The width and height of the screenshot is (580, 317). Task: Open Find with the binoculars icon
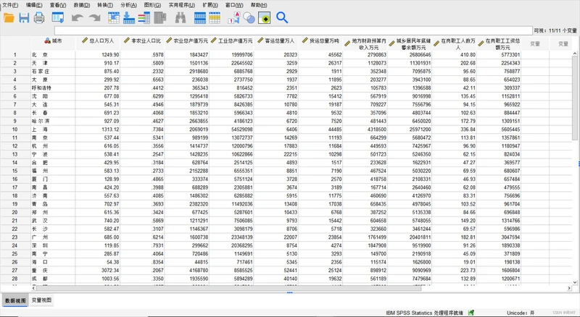[181, 18]
